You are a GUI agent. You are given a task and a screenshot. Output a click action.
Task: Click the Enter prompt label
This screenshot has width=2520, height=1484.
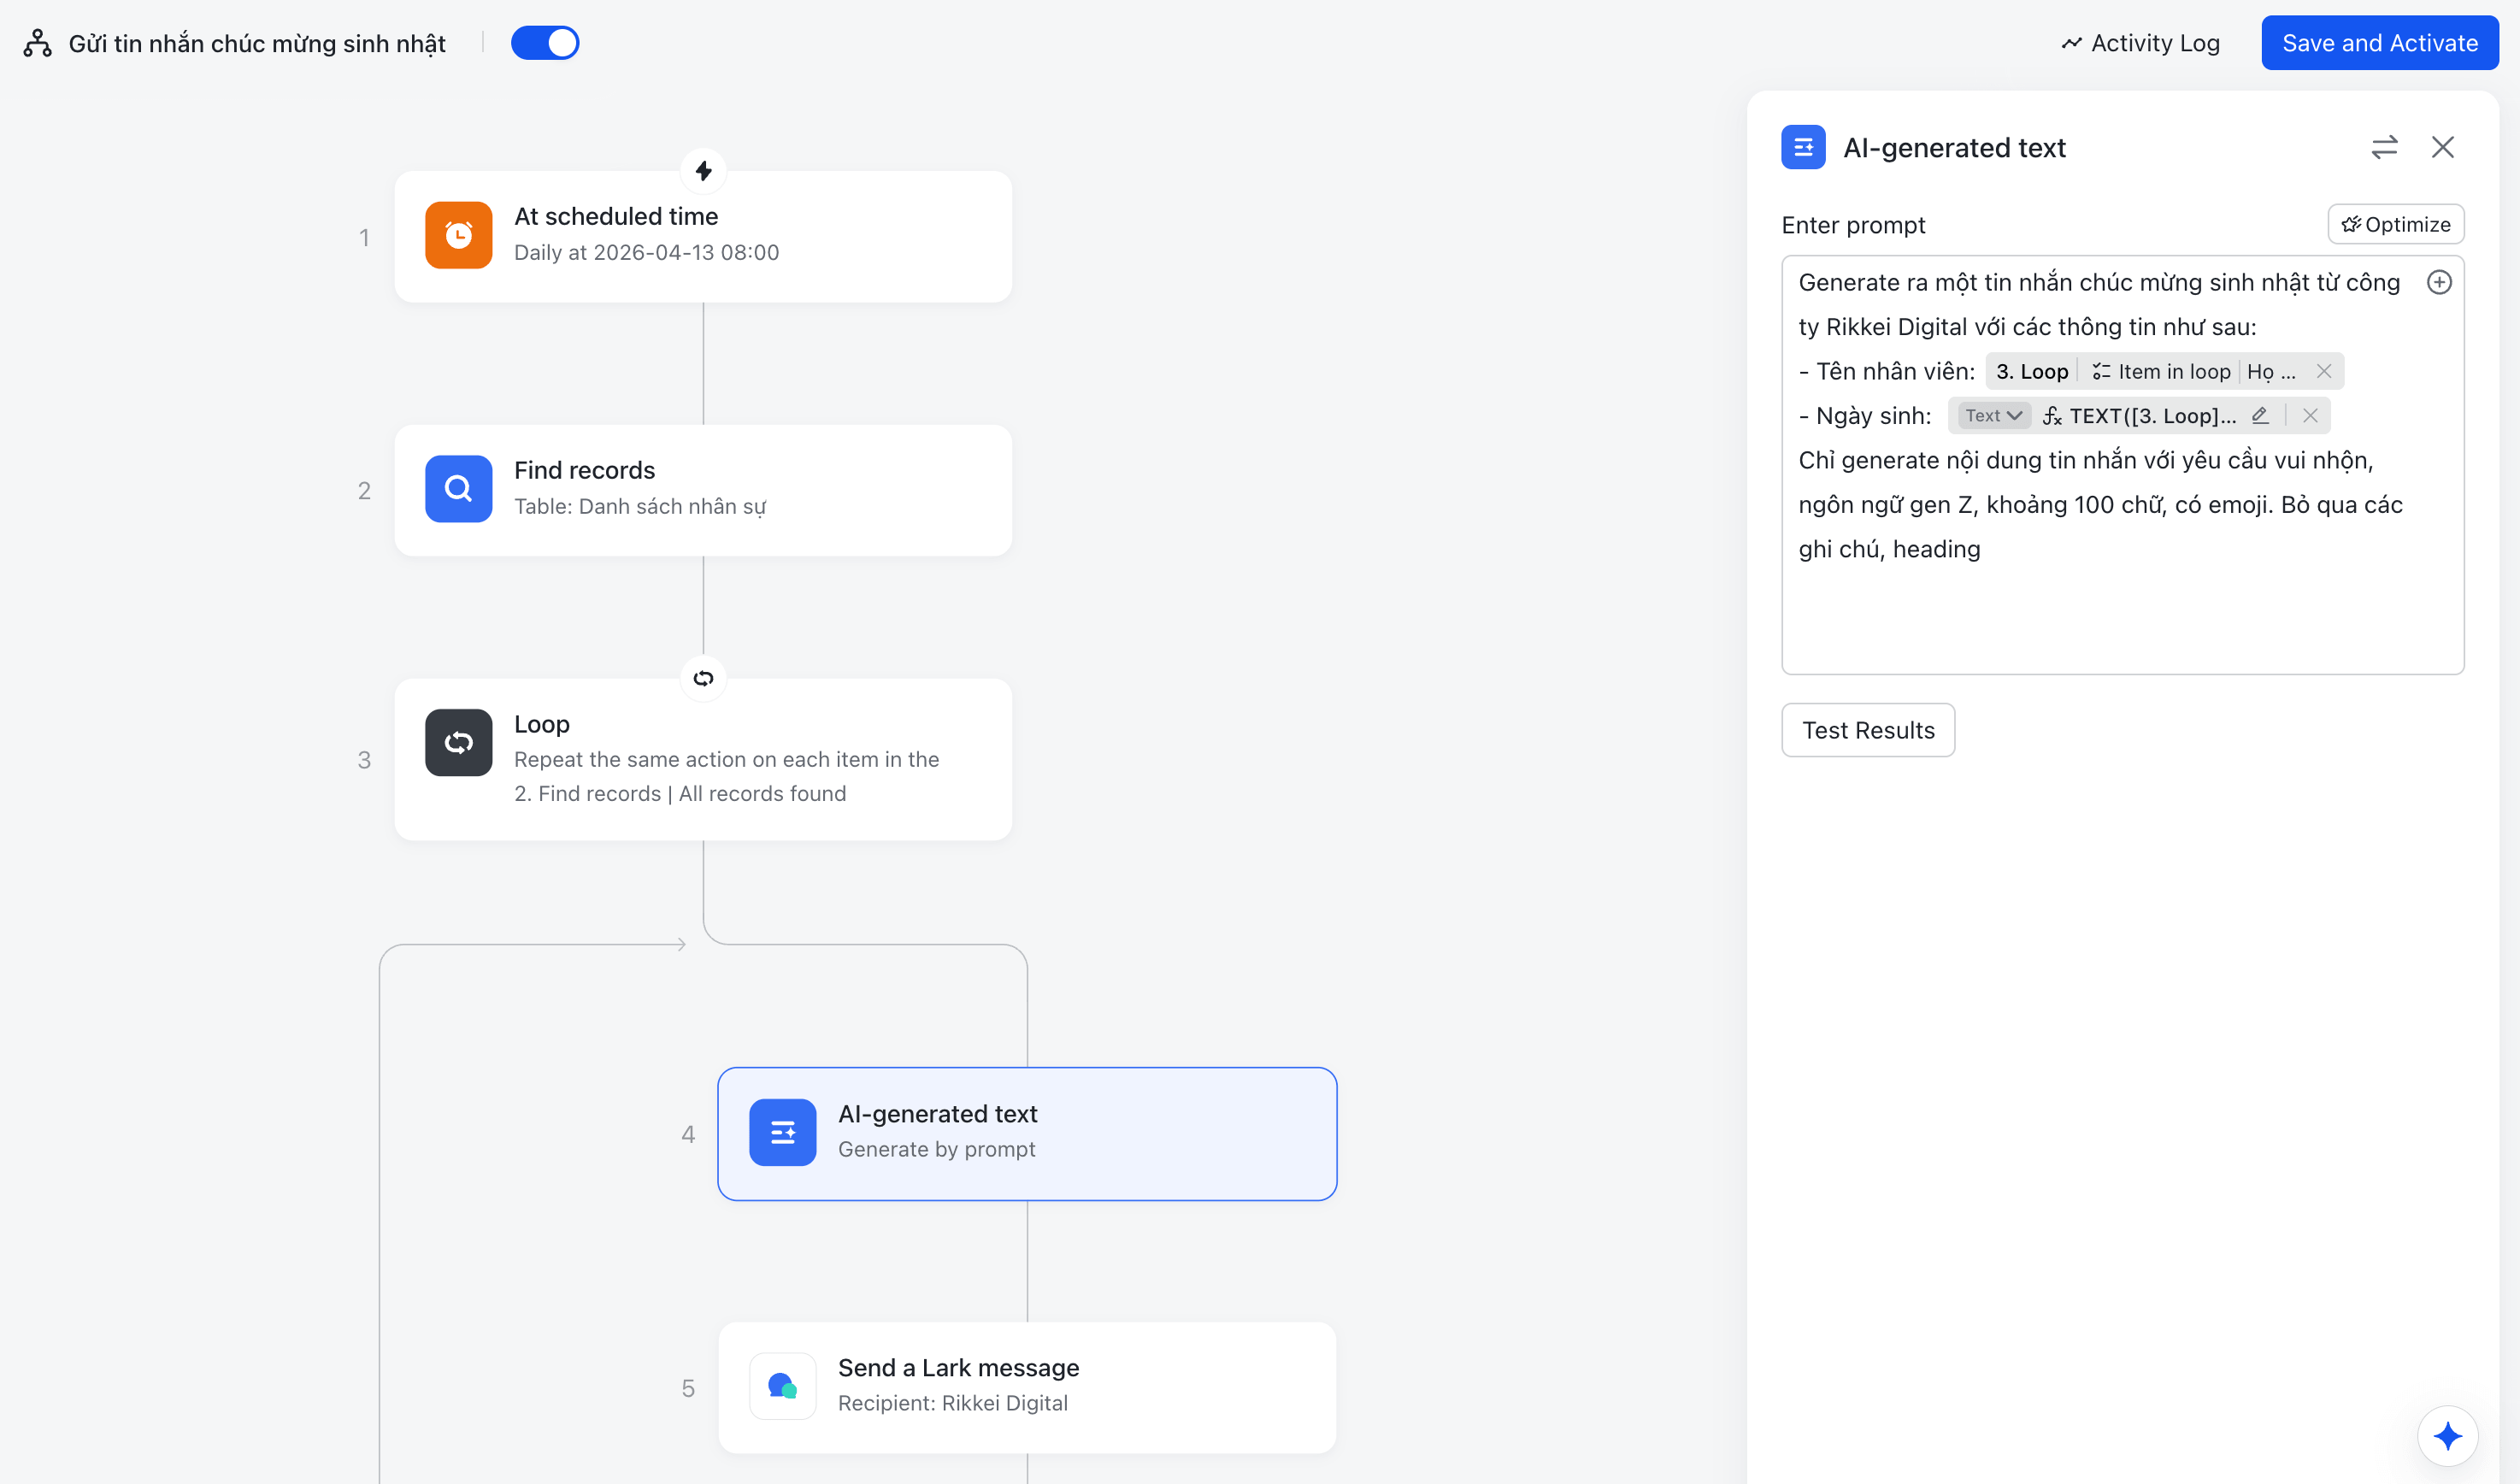click(1853, 225)
